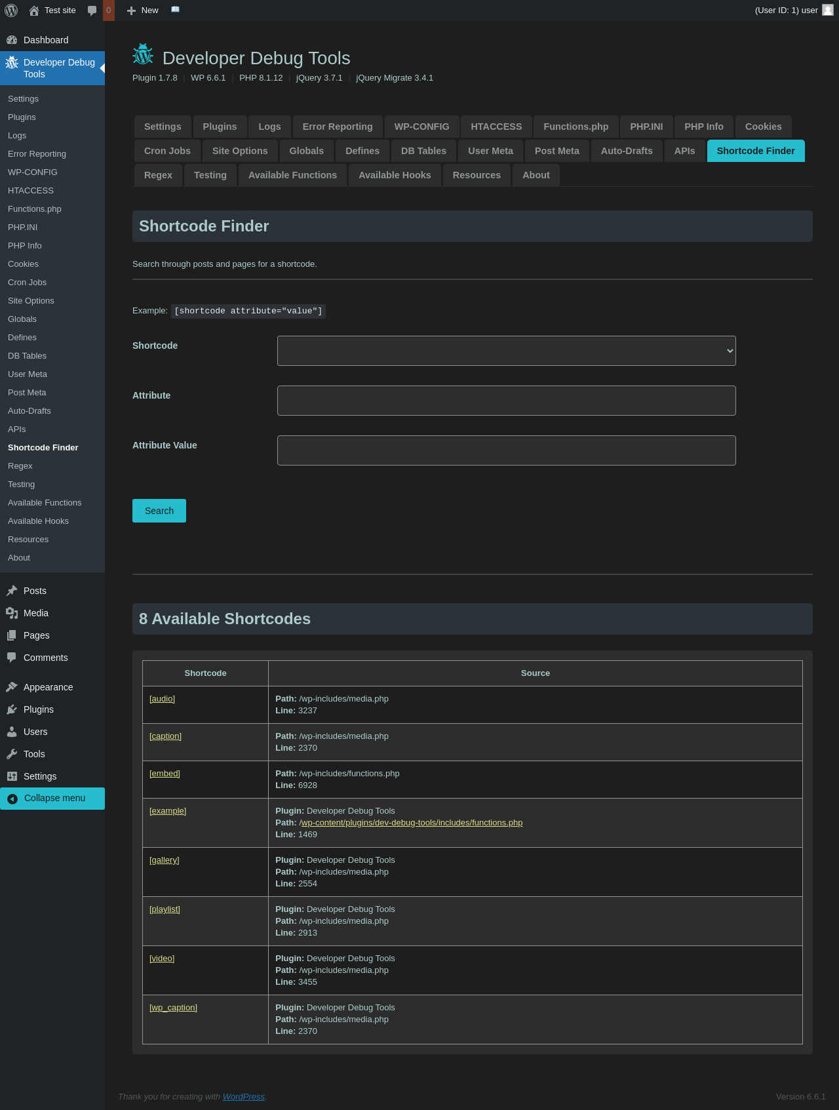839x1110 pixels.
Task: Expand the Shortcode dropdown select
Action: [x=506, y=351]
